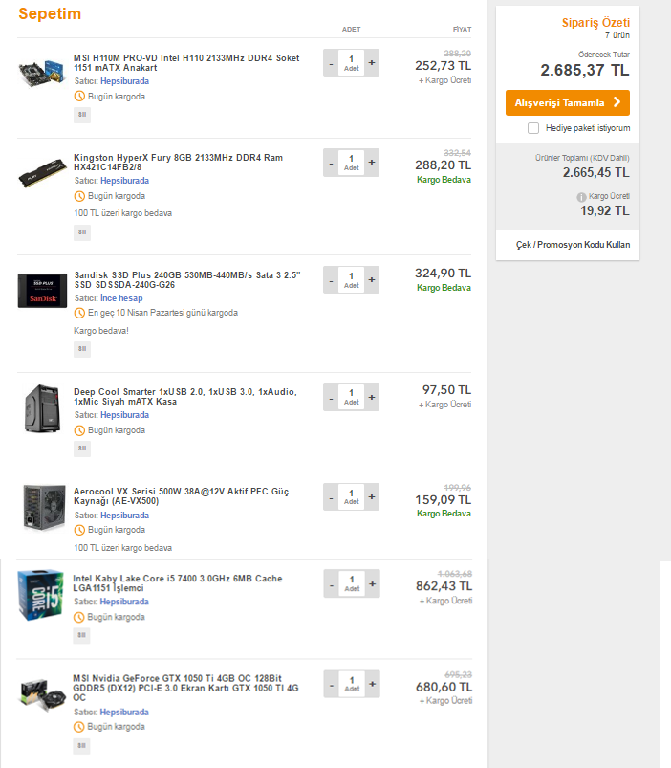Image resolution: width=671 pixels, height=768 pixels.
Task: Delete the Intel Kaby Lake i5 processor
Action: [x=81, y=635]
